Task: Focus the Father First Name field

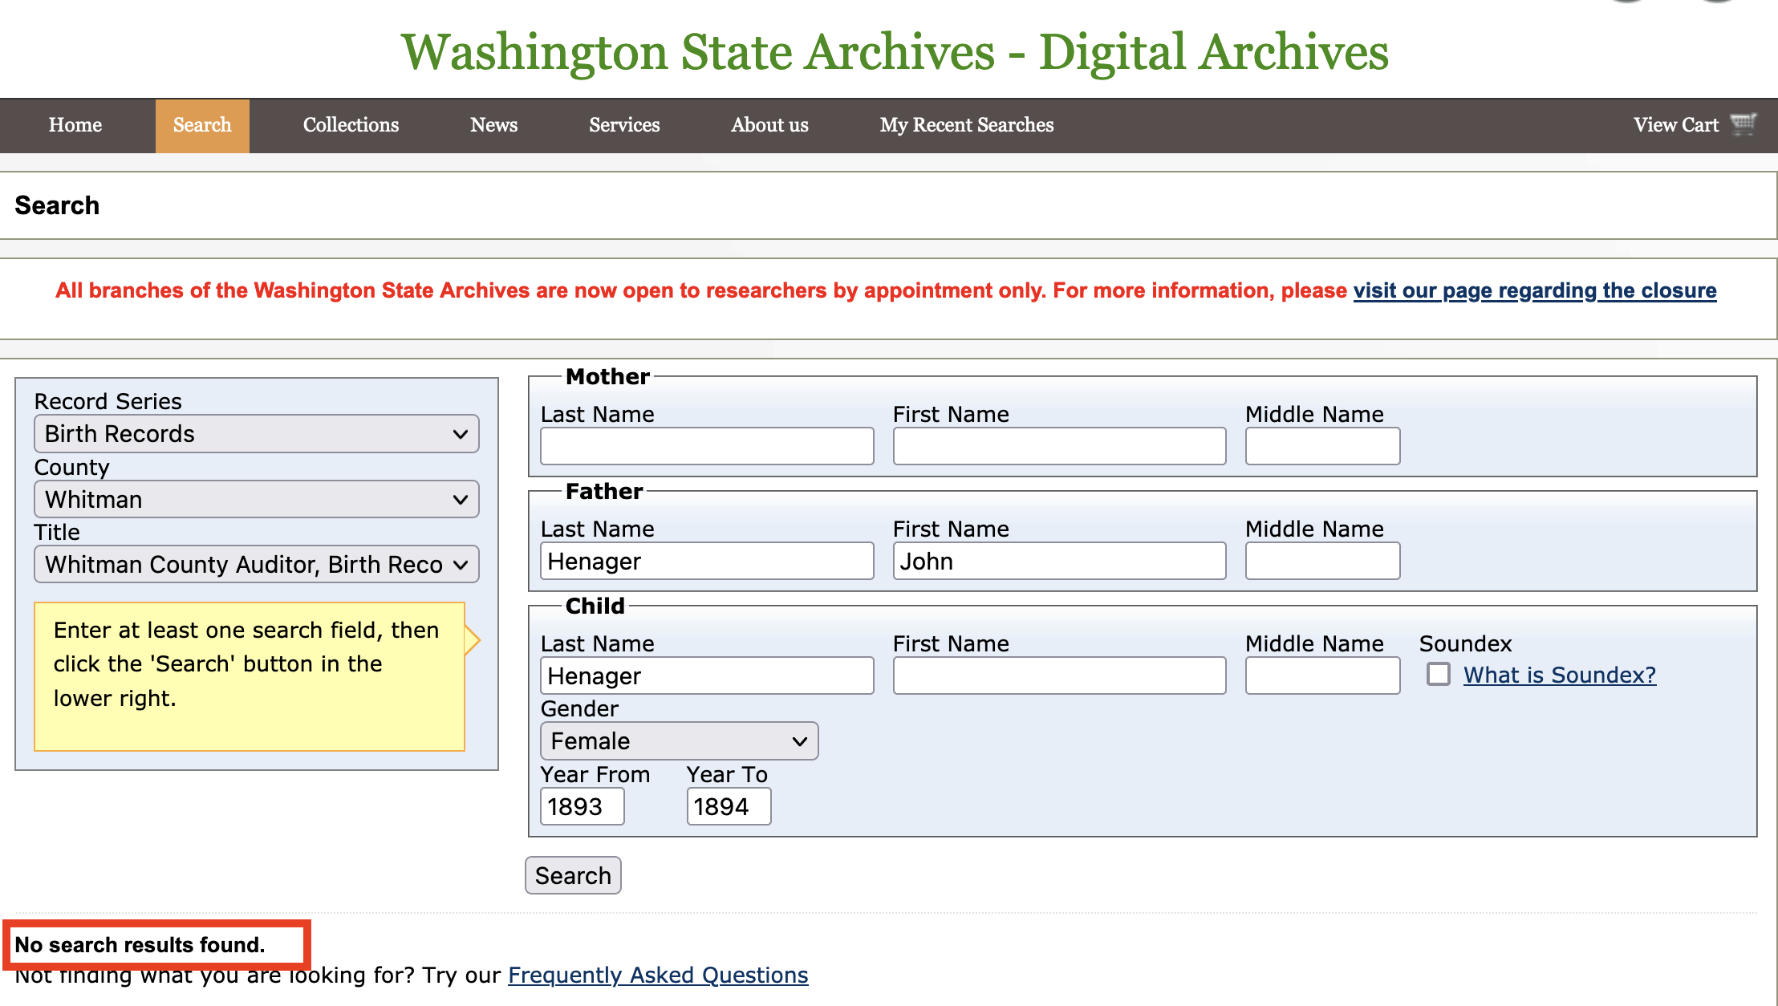Action: pyautogui.click(x=1059, y=561)
